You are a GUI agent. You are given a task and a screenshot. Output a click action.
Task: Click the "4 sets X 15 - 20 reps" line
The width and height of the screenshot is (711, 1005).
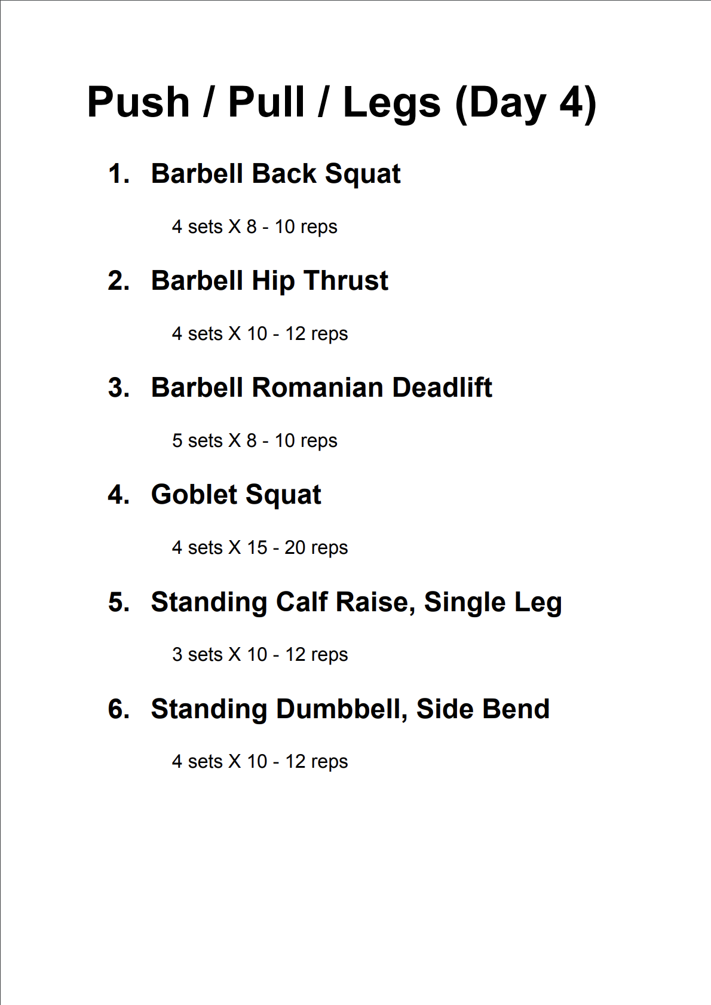[260, 548]
